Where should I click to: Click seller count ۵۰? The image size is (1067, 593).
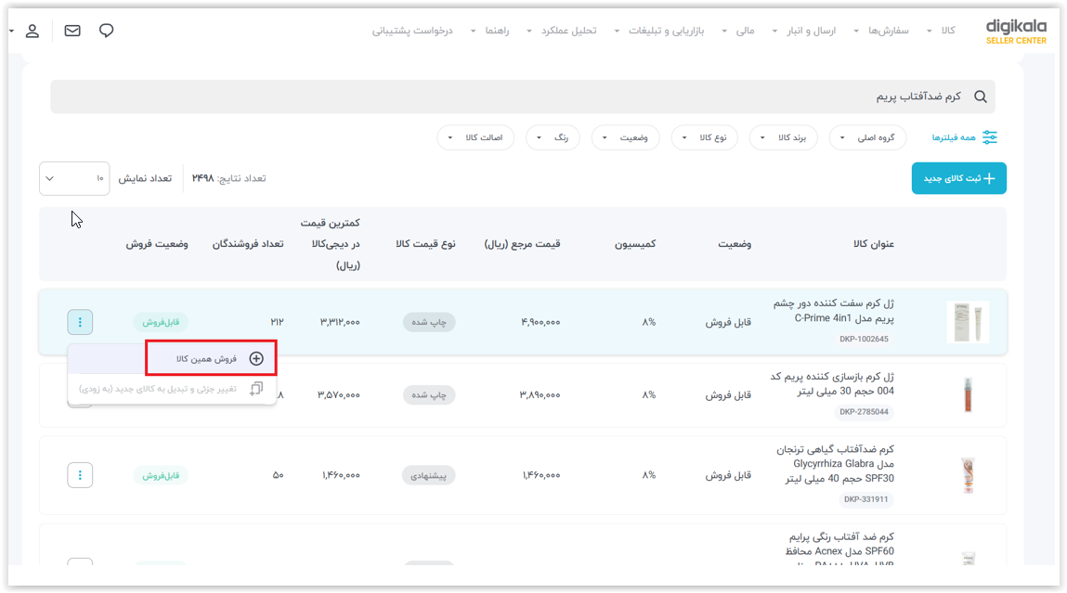pyautogui.click(x=278, y=475)
